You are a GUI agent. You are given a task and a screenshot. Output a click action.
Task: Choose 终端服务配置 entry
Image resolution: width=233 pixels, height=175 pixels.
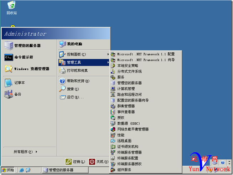point(146,158)
